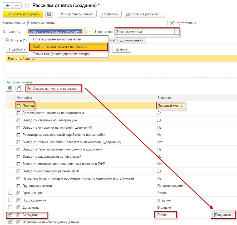Save using the floppy disk icon
Viewport: 237px width, 225px height.
click(49, 14)
